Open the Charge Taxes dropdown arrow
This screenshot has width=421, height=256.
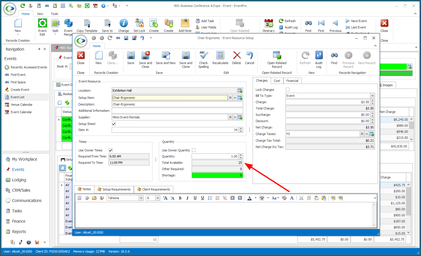click(367, 134)
